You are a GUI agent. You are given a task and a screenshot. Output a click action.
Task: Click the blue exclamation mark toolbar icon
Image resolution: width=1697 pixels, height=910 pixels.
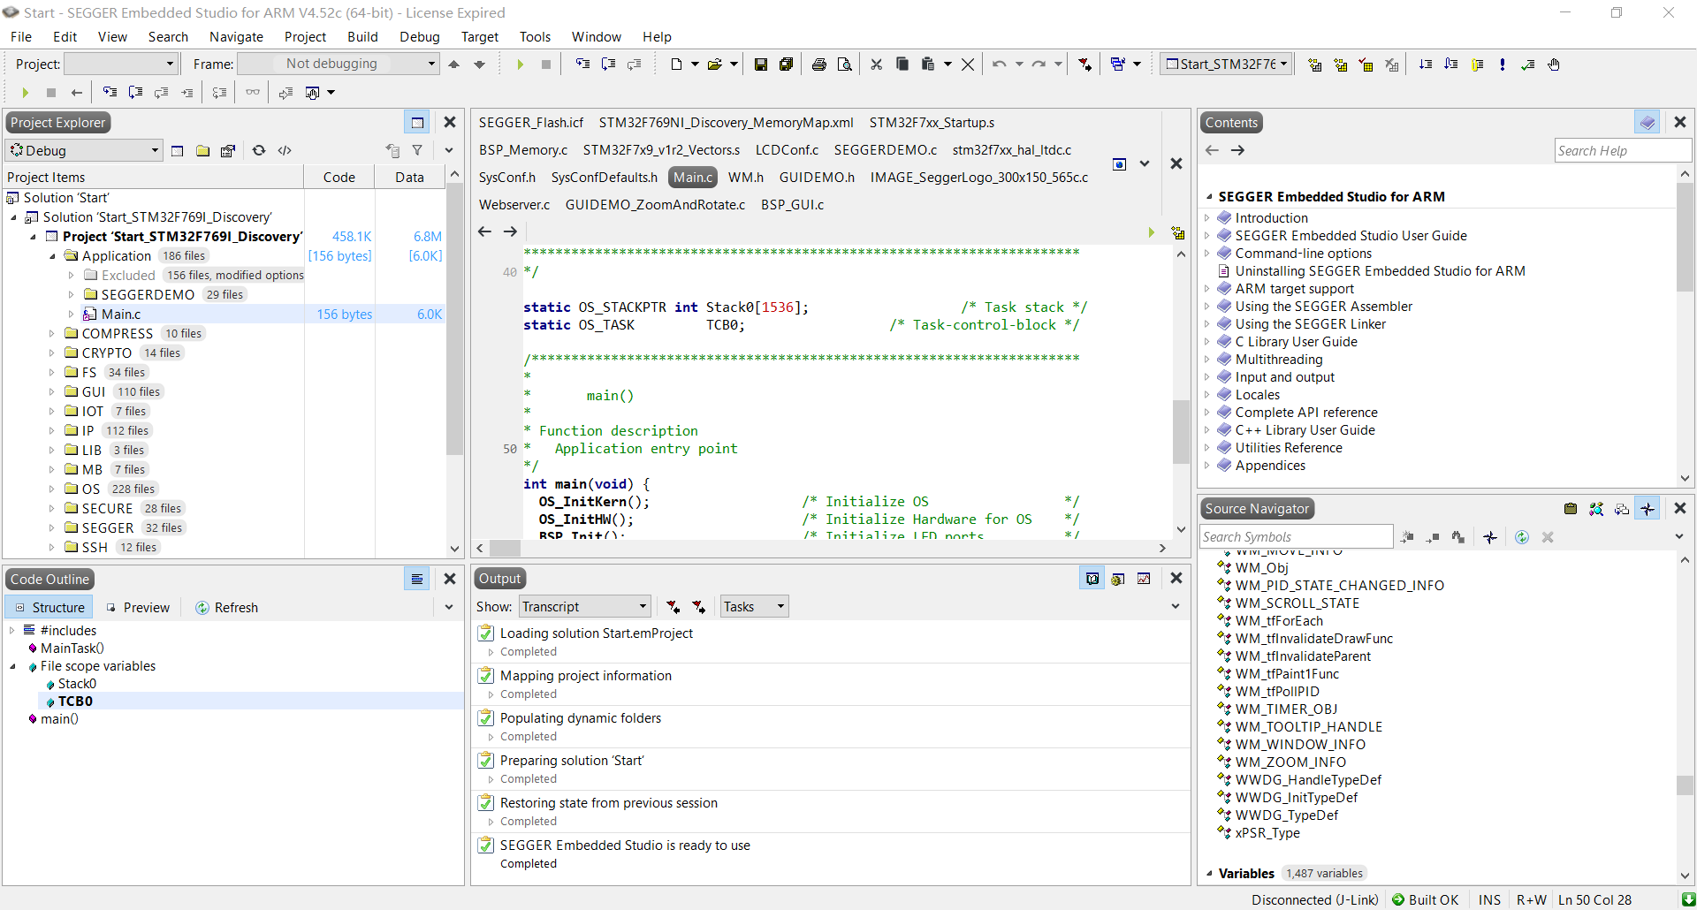coord(1503,64)
